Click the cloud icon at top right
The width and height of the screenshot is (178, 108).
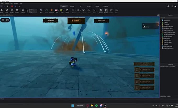click(175, 6)
